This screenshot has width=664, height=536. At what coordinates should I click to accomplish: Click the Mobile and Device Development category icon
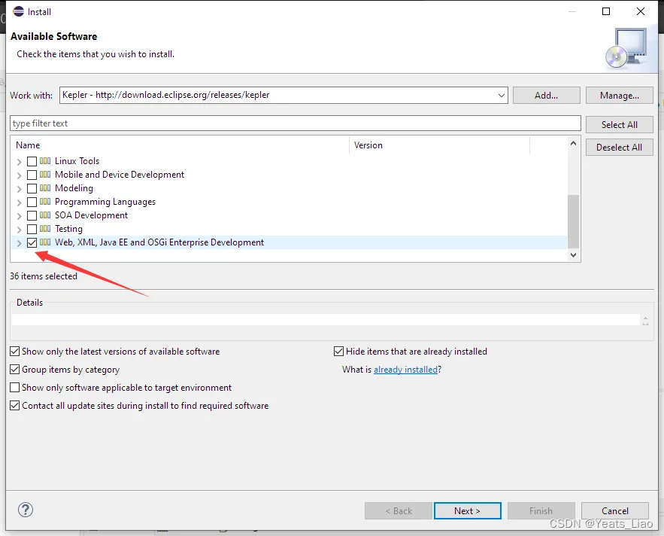45,175
